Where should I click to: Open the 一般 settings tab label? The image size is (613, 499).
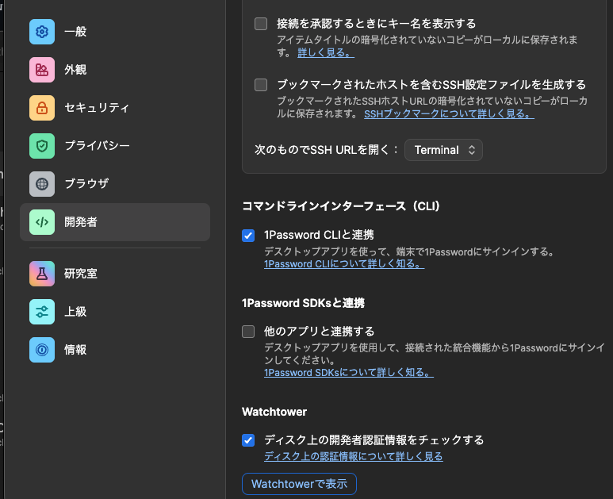[x=75, y=32]
